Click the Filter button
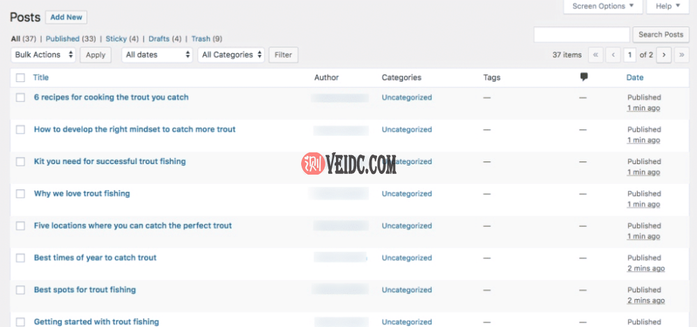The image size is (697, 327). coord(283,55)
